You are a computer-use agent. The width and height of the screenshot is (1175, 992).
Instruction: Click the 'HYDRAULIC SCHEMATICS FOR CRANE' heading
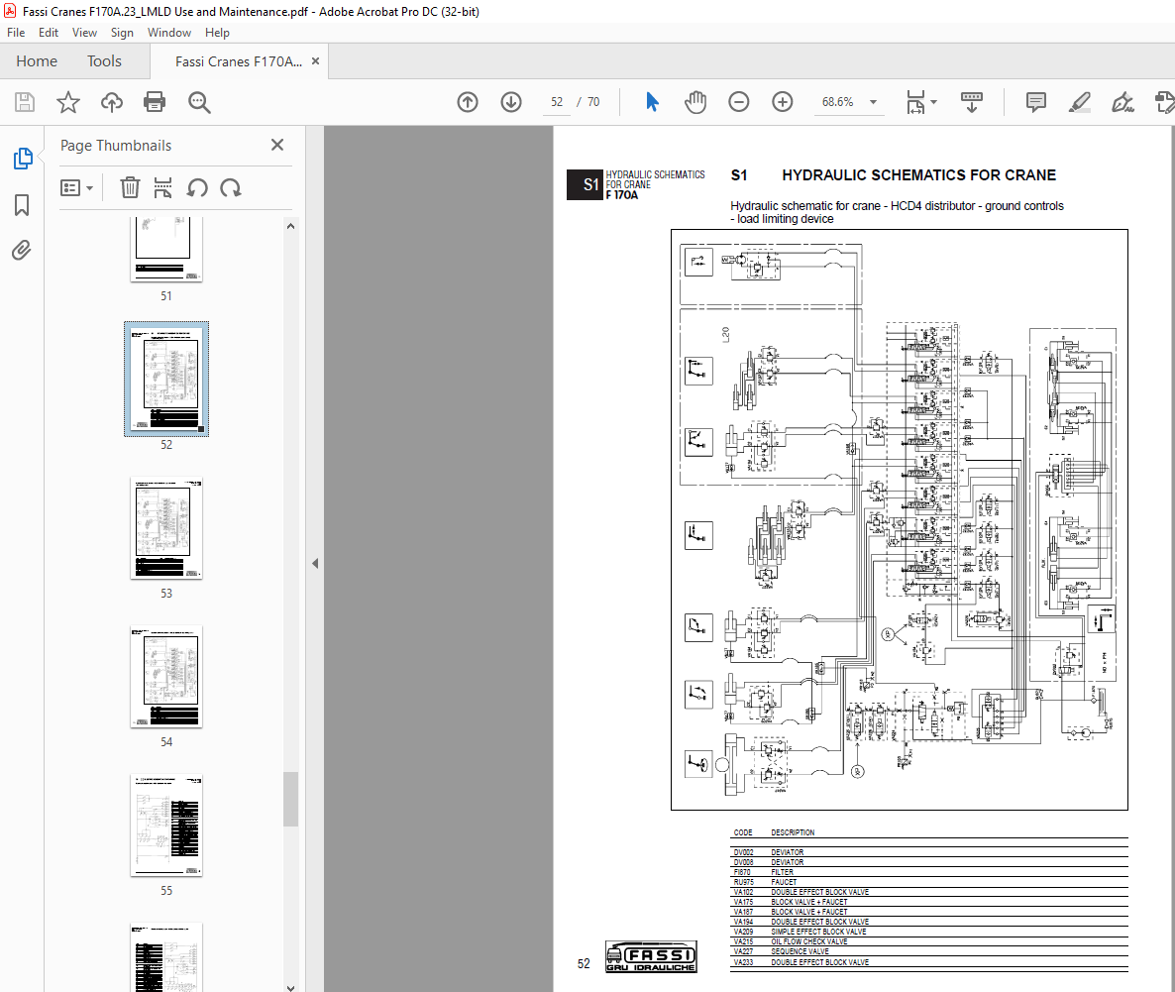(x=918, y=175)
